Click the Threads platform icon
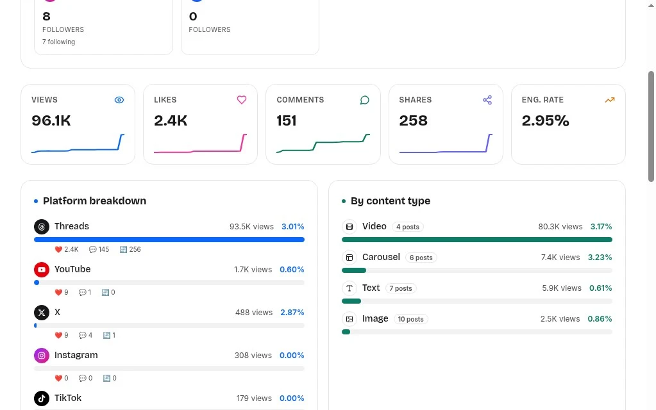This screenshot has height=410, width=656. coord(42,227)
